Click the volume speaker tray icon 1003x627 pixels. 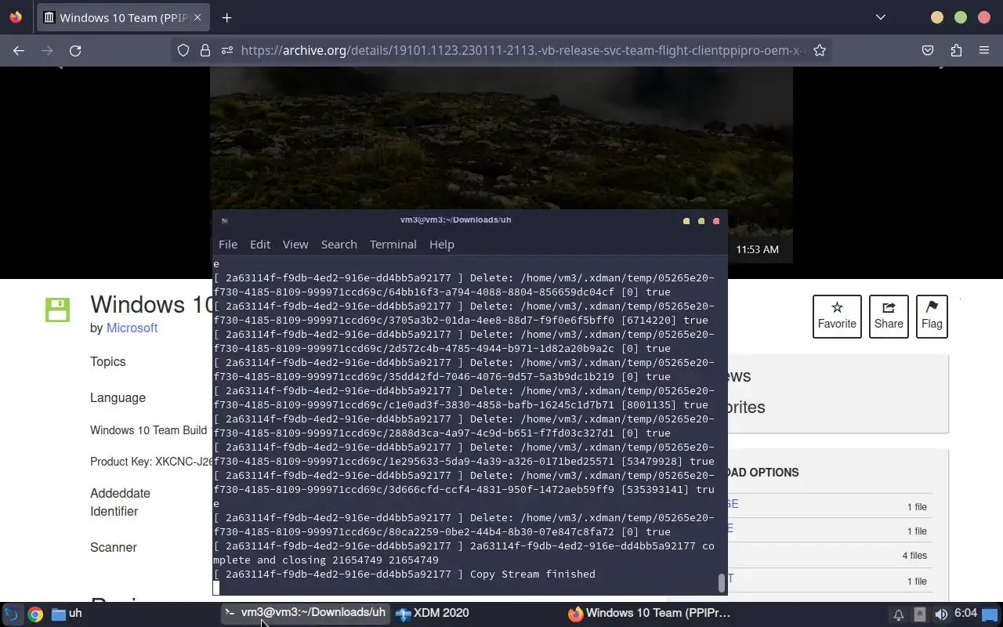[941, 614]
